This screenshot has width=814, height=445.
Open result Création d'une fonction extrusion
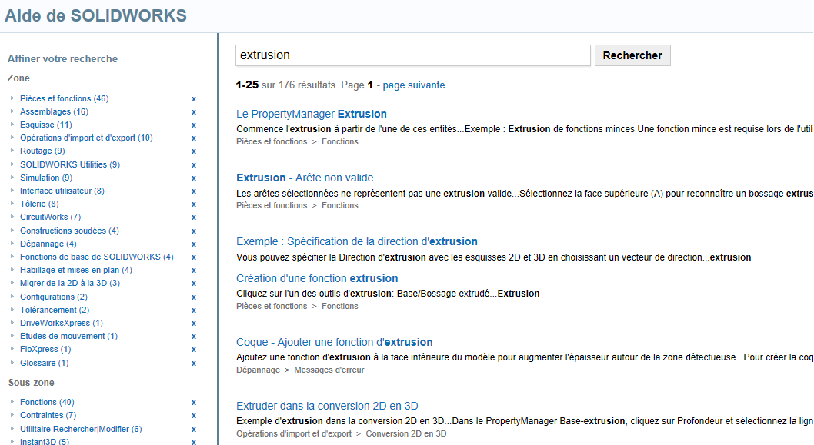click(x=317, y=278)
